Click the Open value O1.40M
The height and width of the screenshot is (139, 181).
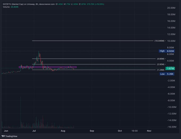(x=59, y=4)
